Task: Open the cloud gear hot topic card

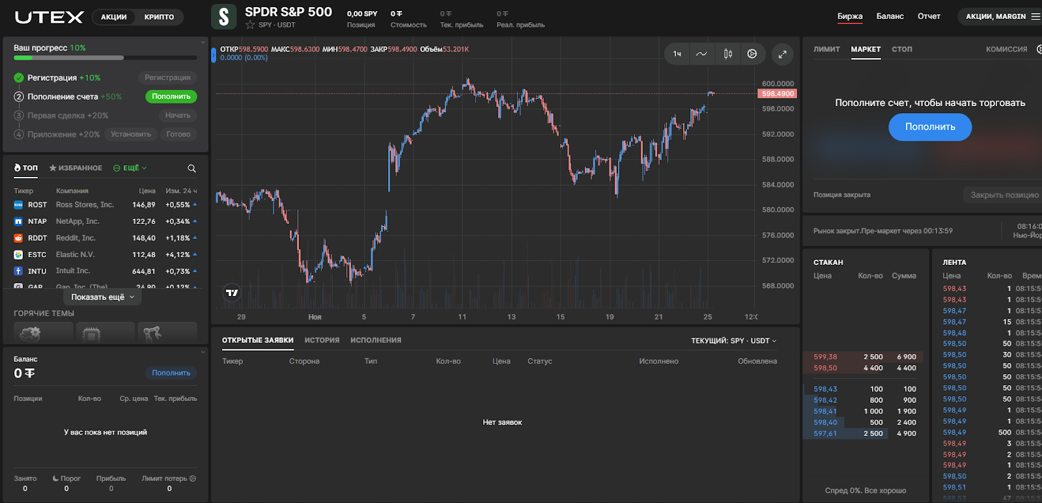Action: click(43, 332)
